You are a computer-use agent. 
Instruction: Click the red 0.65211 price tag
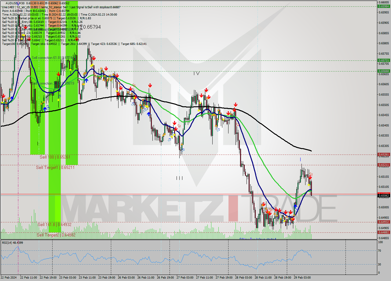[x=384, y=165]
